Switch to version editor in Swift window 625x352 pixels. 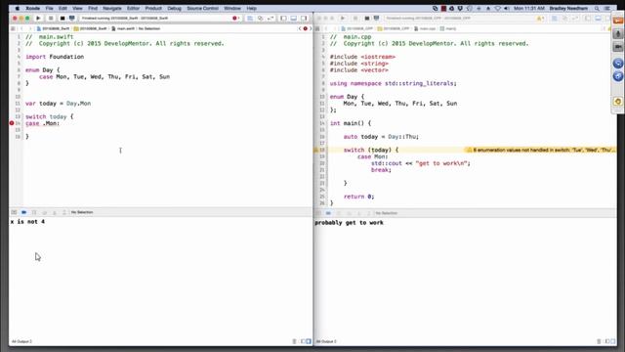pos(271,18)
